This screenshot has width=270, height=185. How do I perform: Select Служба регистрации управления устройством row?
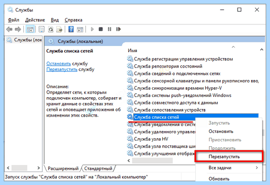pyautogui.click(x=184, y=59)
